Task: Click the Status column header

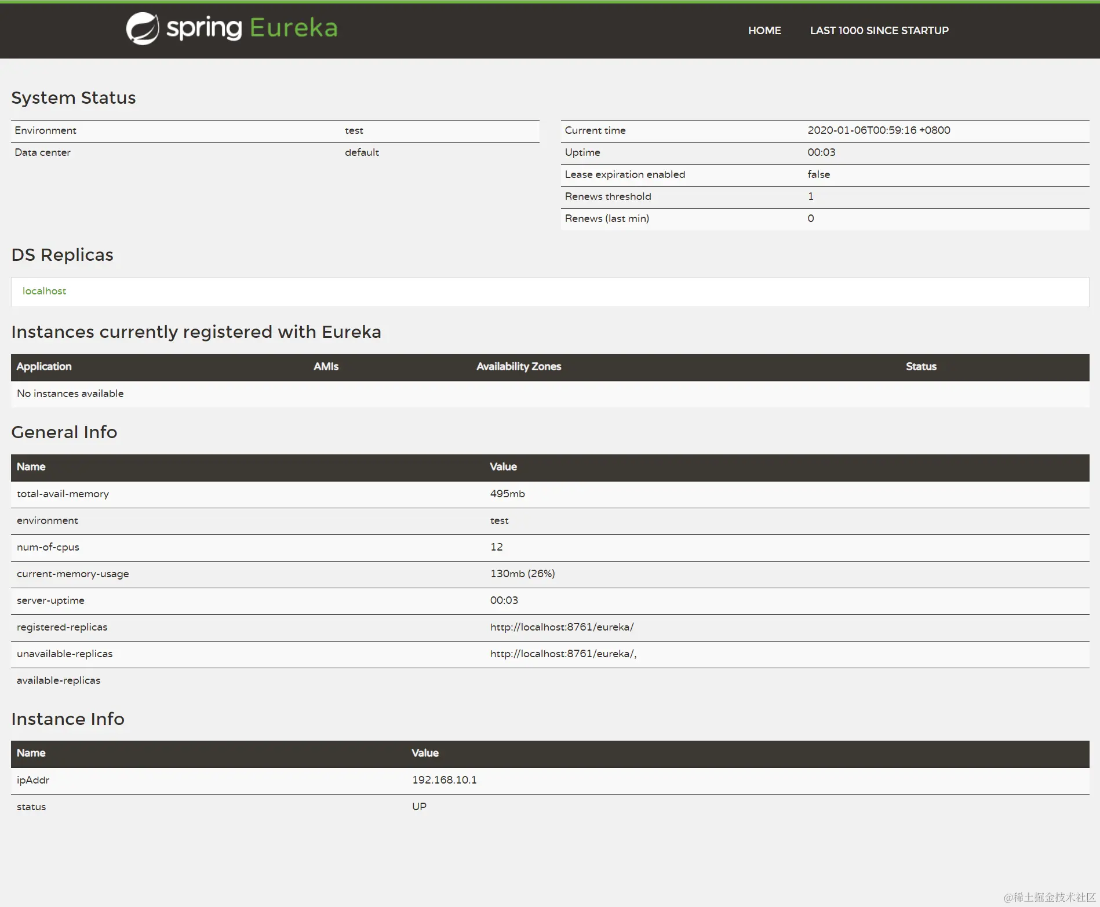Action: tap(920, 366)
